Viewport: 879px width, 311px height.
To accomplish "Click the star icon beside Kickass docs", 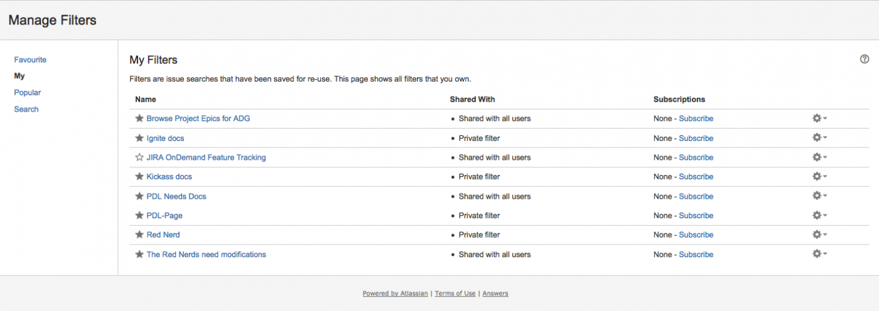I will (x=139, y=176).
